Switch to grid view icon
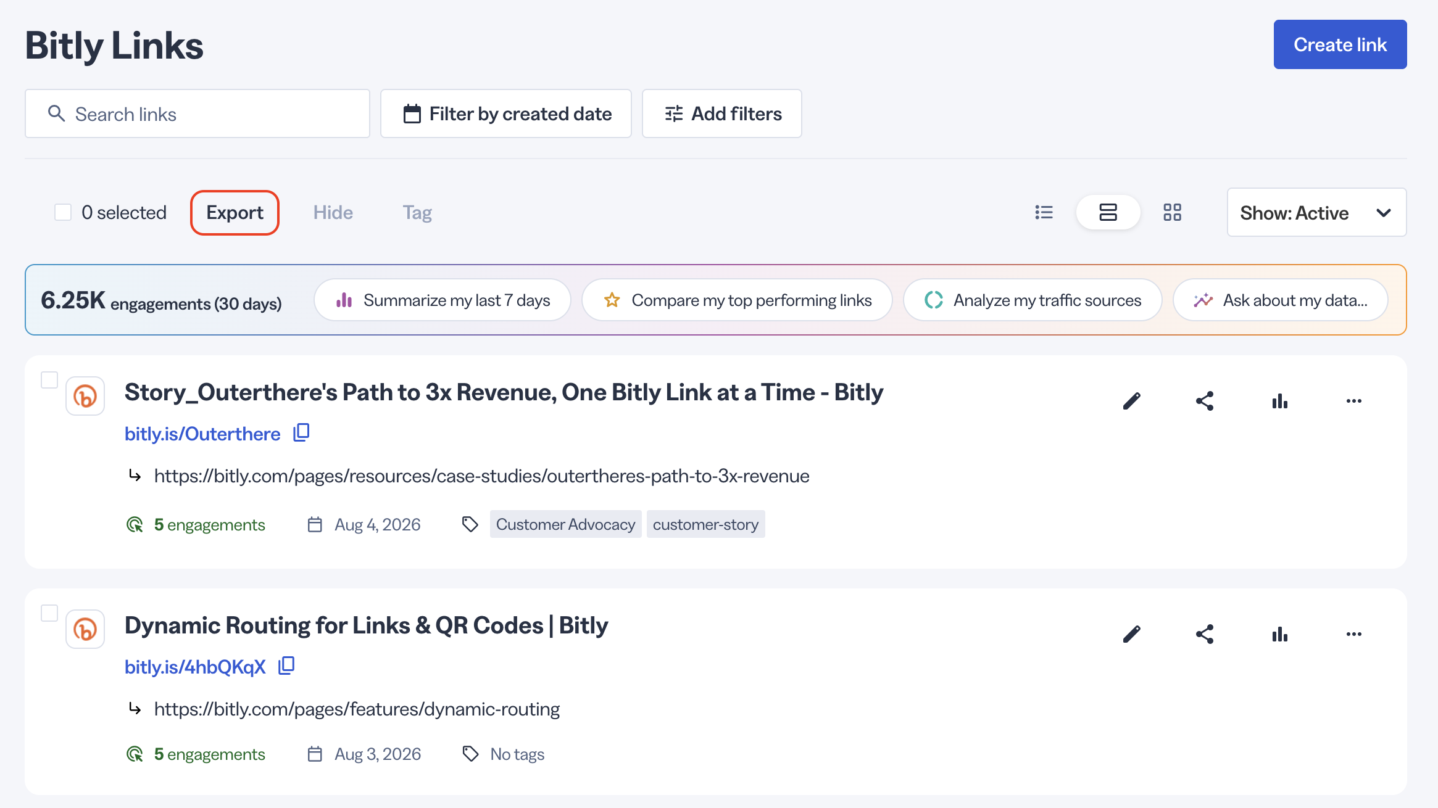1438x808 pixels. (1172, 212)
